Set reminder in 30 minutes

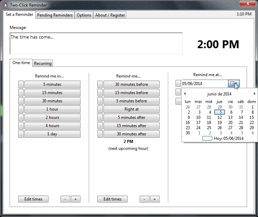[52, 101]
